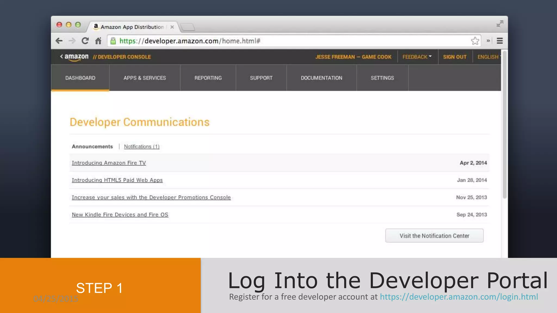The width and height of the screenshot is (557, 313).
Task: Click the page vertical scrollbar thumb
Action: pos(505,124)
